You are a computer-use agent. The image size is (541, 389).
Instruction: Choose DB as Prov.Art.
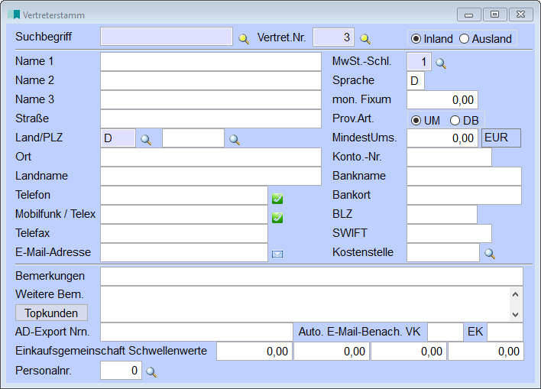(455, 120)
